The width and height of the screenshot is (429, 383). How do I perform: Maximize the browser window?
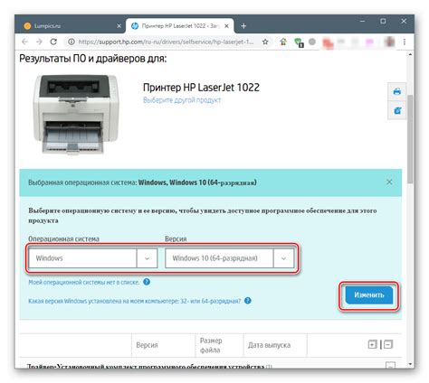(x=383, y=21)
